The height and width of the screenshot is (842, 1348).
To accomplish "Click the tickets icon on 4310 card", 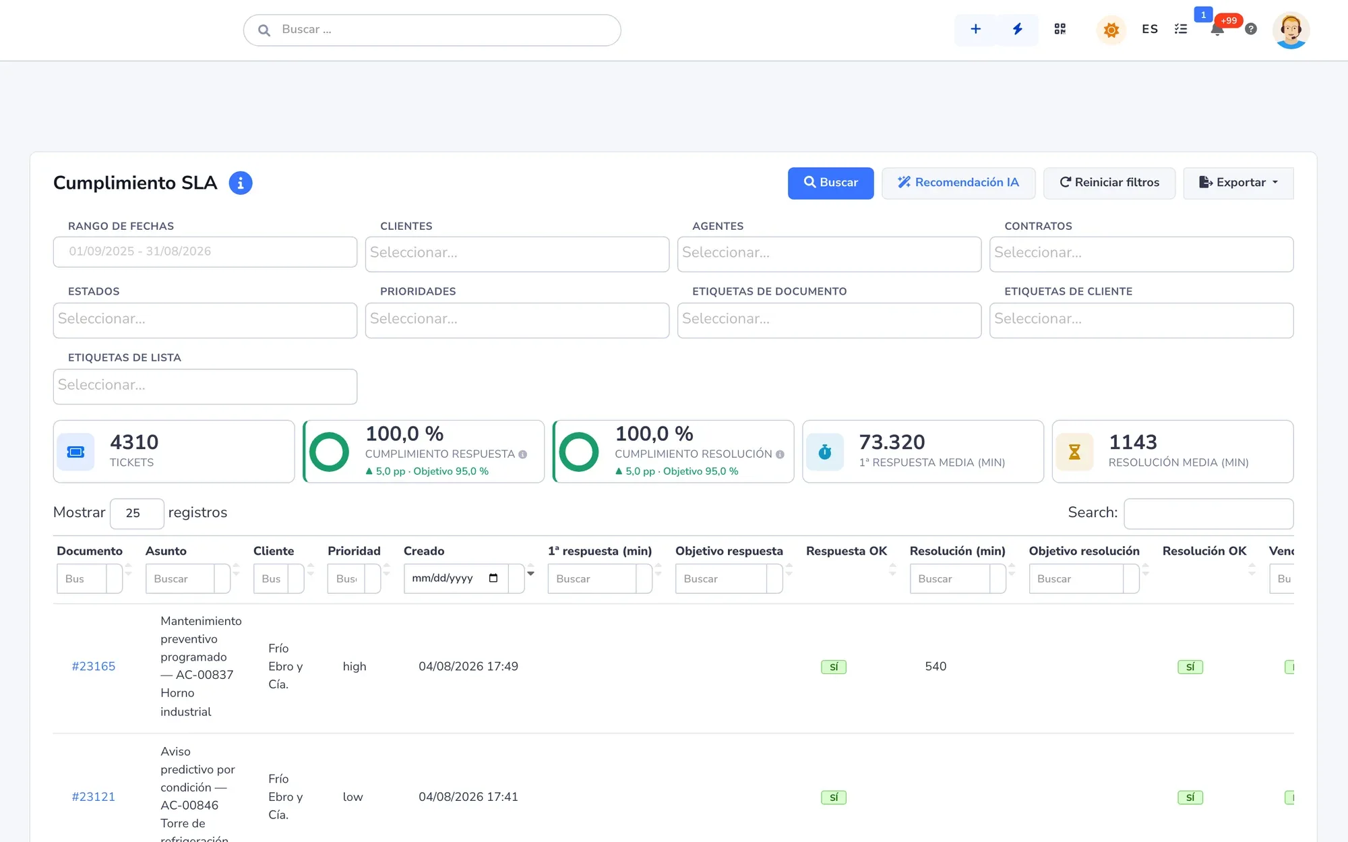I will [x=76, y=452].
